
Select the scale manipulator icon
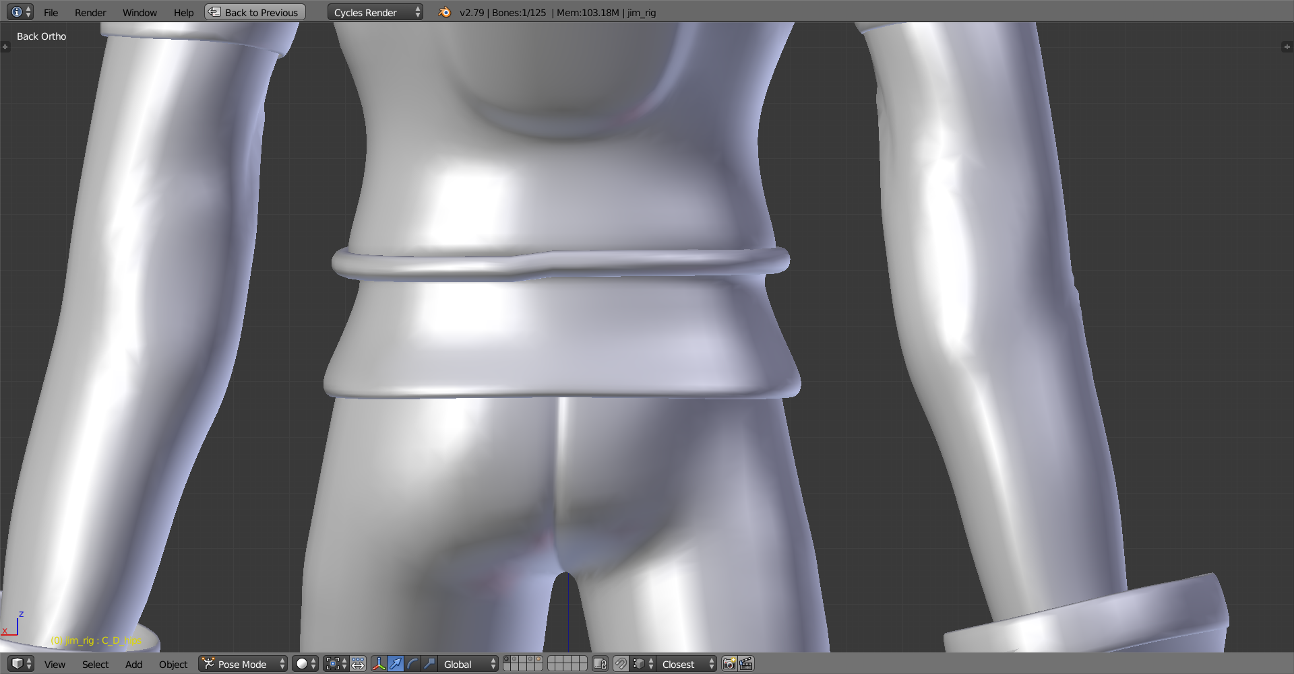coord(429,664)
